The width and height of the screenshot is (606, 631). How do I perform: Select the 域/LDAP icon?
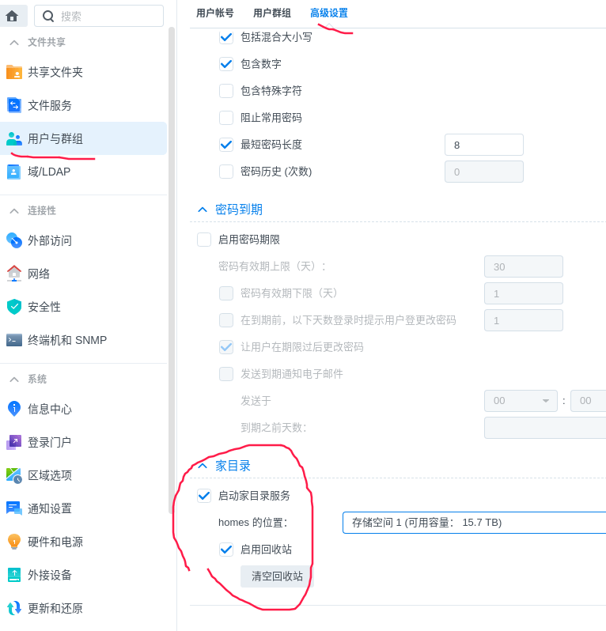[14, 172]
